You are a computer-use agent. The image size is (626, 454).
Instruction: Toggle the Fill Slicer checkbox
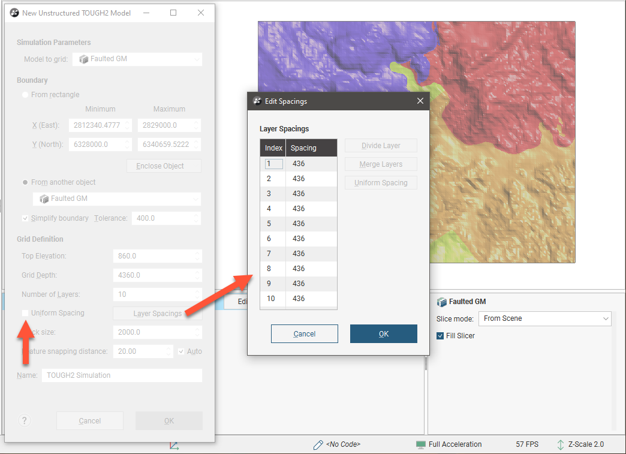(x=441, y=336)
